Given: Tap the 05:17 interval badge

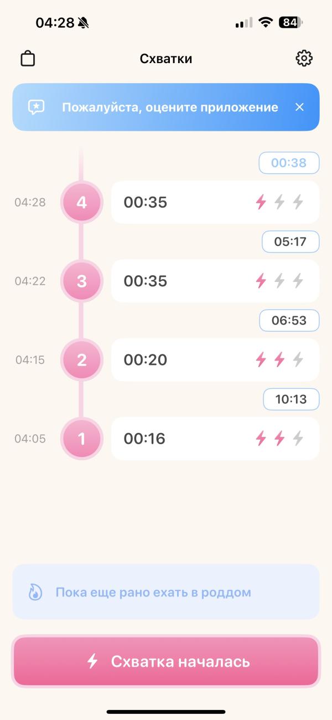Looking at the screenshot, I should point(290,241).
